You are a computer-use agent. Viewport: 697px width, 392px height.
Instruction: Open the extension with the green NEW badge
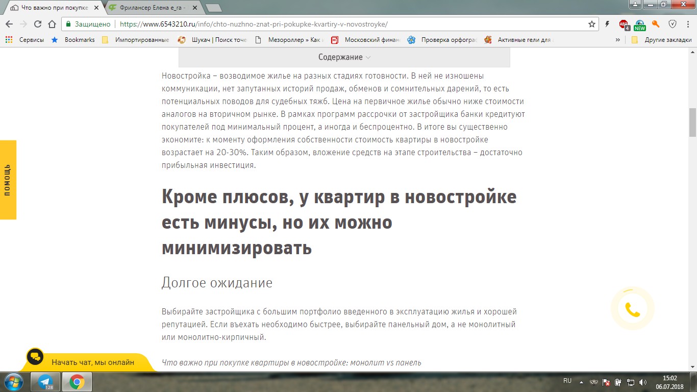(640, 24)
